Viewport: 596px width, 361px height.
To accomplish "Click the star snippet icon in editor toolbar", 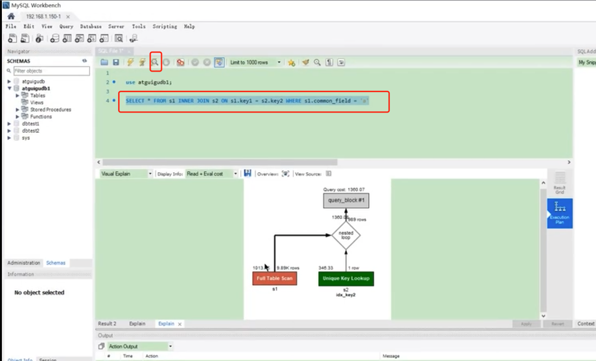I will [291, 62].
